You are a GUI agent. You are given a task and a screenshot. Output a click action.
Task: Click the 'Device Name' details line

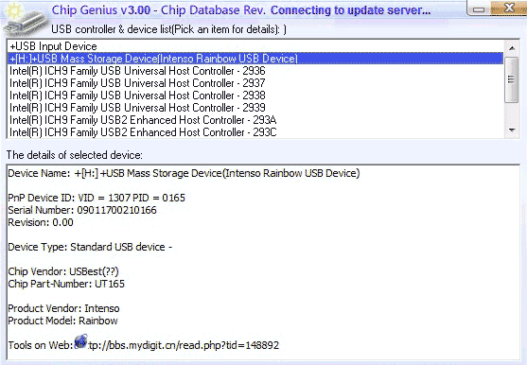click(x=184, y=173)
